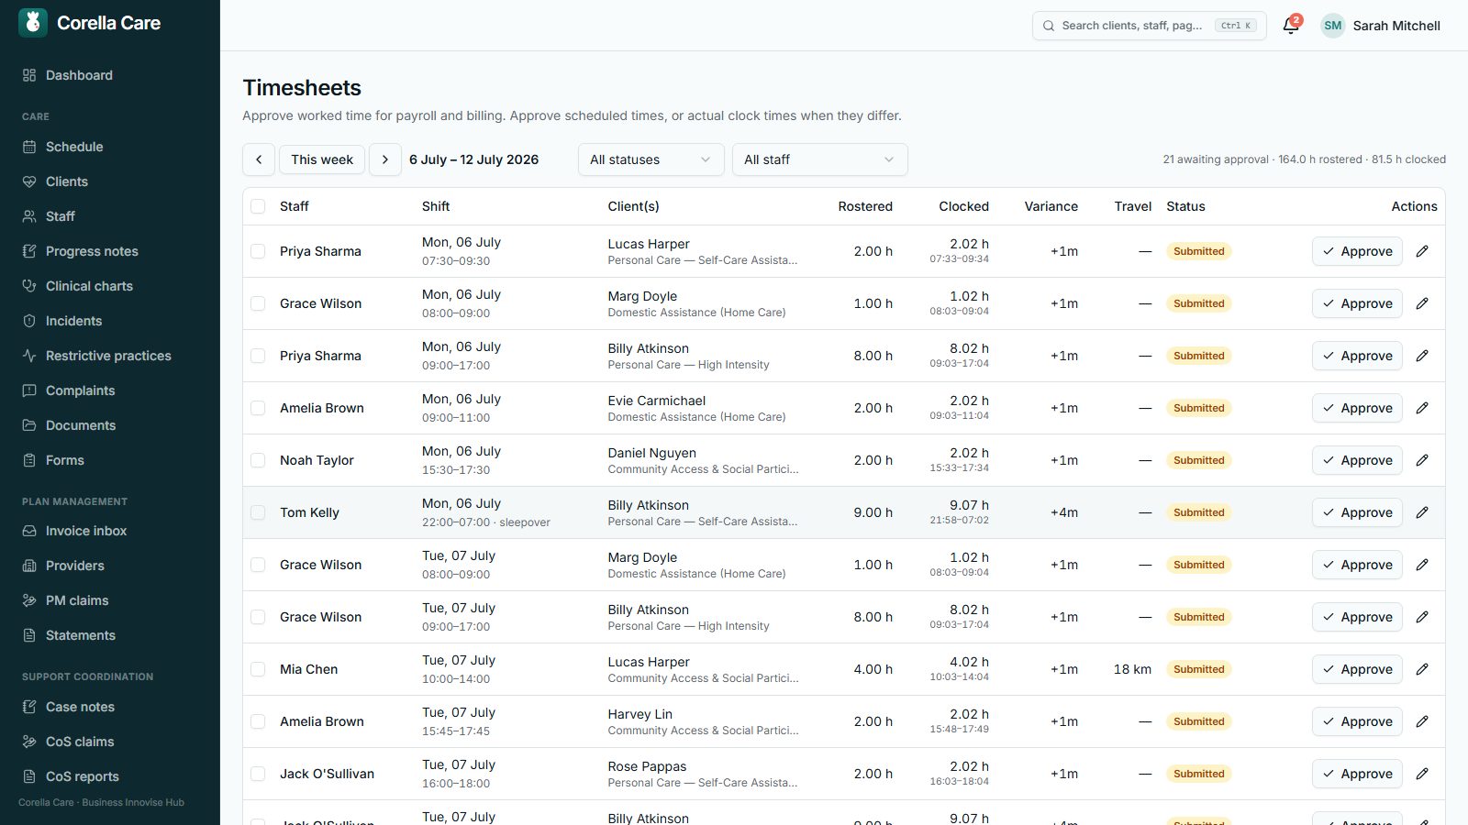Check Priya Sharma 09:00–17:00 row checkbox

point(258,356)
